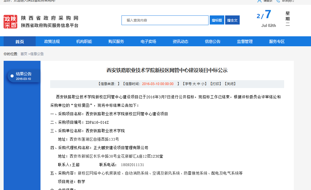Viewport: 311px width, 190px height.
Task: Open the 监督管理 menu item
Action: [245, 41]
